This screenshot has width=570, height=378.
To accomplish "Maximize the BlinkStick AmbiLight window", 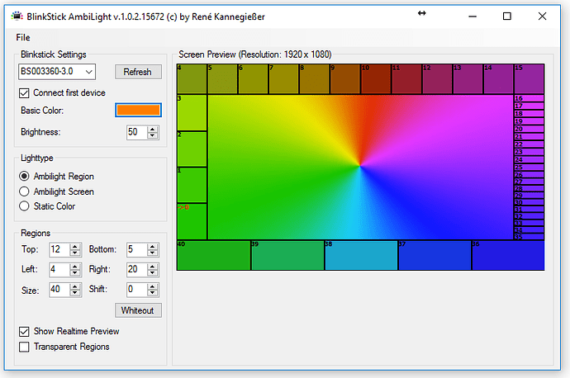I will [506, 17].
